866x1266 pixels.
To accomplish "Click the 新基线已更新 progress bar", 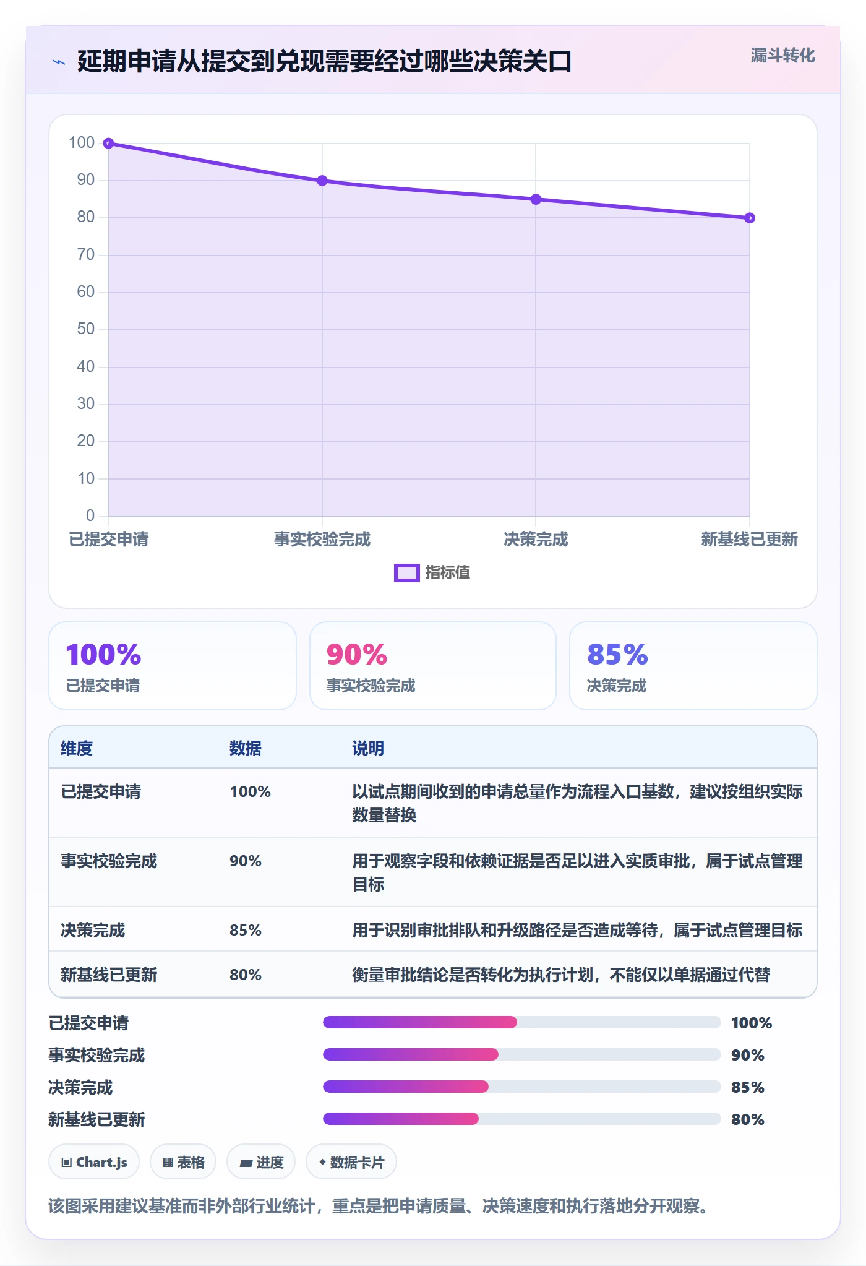I will coord(521,1119).
